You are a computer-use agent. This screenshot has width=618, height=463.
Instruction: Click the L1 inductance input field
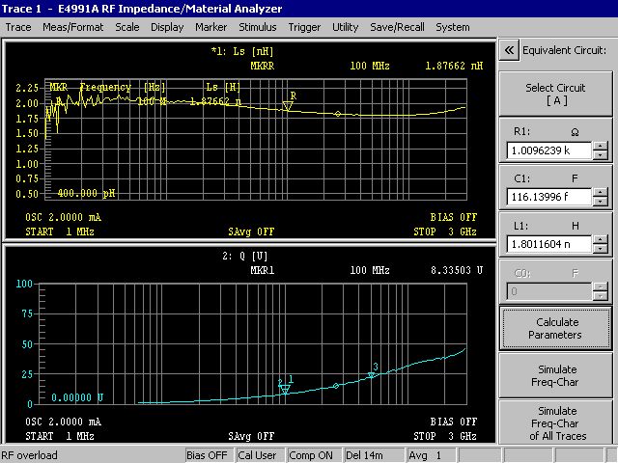pyautogui.click(x=548, y=244)
